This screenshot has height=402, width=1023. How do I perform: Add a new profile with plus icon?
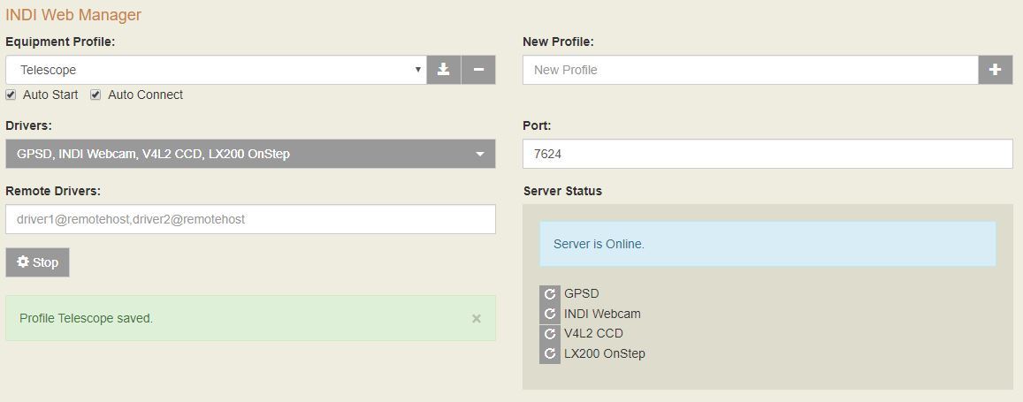[x=995, y=70]
